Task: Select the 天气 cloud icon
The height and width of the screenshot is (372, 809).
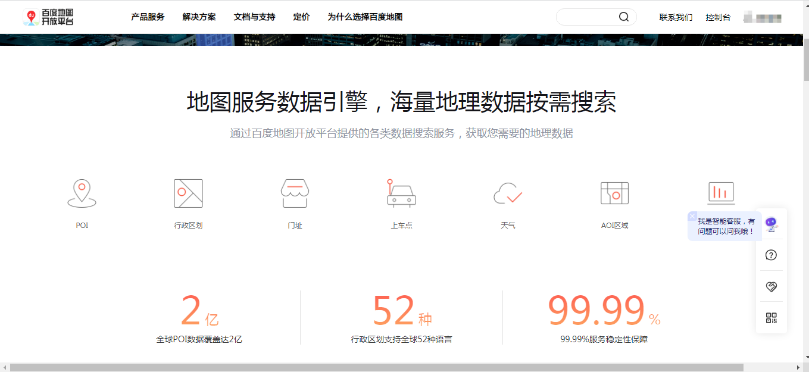Action: (508, 193)
